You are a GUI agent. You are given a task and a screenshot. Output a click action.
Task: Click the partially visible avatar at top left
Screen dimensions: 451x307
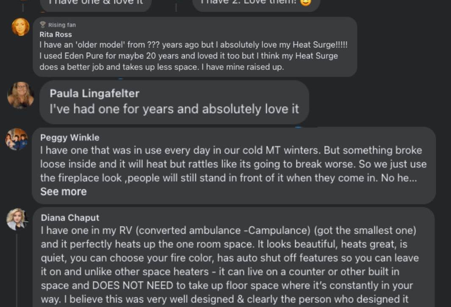(23, 1)
